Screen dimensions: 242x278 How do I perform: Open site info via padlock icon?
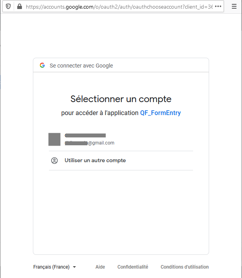19,7
